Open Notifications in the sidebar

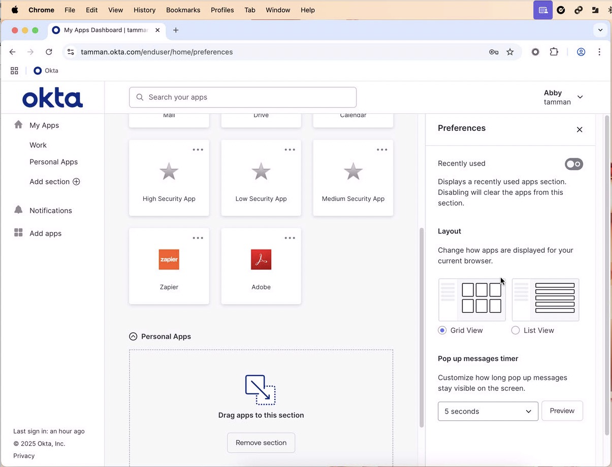pyautogui.click(x=51, y=210)
